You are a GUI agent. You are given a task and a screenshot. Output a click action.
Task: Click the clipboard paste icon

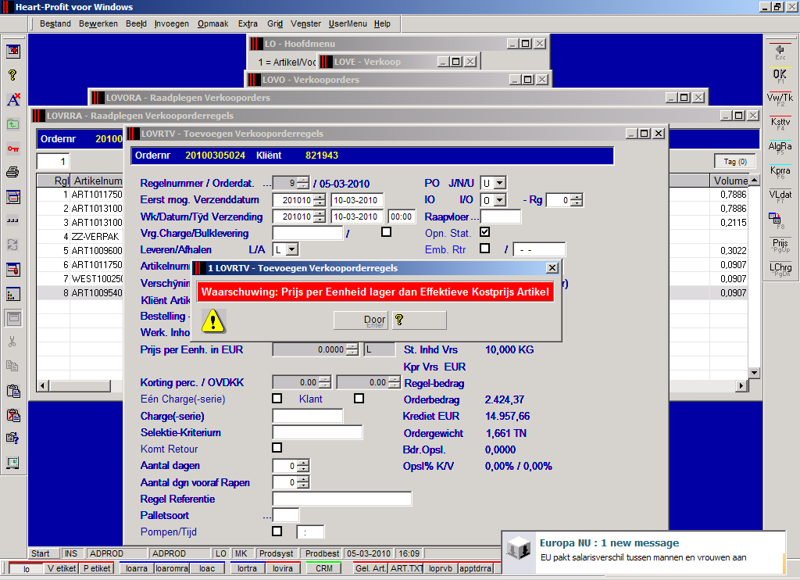point(12,391)
